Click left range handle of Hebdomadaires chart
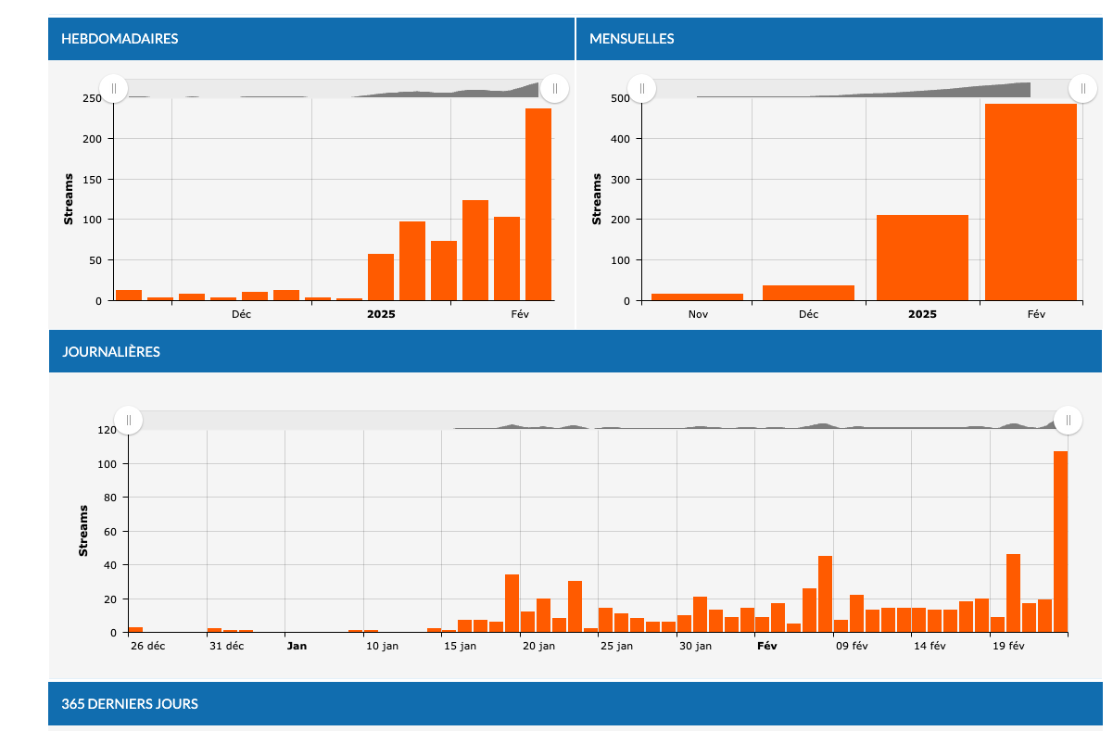The width and height of the screenshot is (1113, 731). click(113, 88)
